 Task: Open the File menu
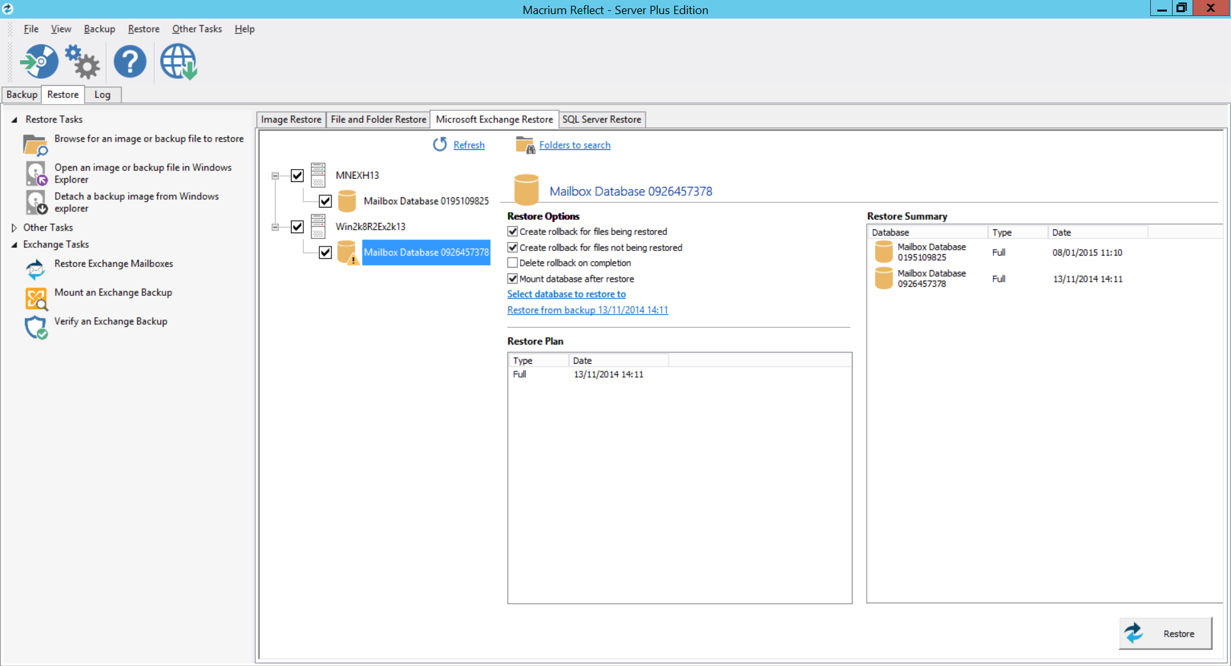pos(31,29)
